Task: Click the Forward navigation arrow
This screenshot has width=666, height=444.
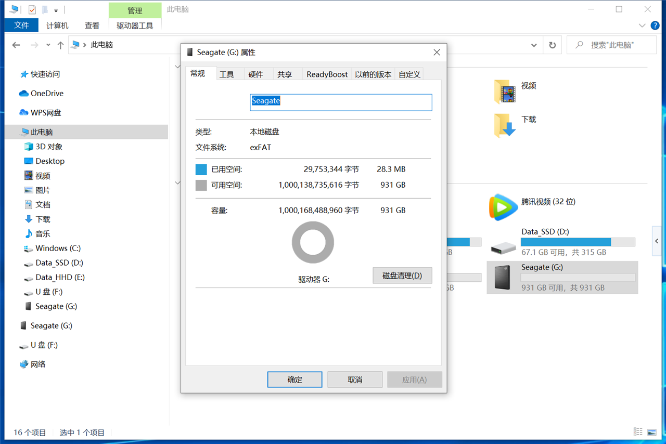Action: coord(34,45)
